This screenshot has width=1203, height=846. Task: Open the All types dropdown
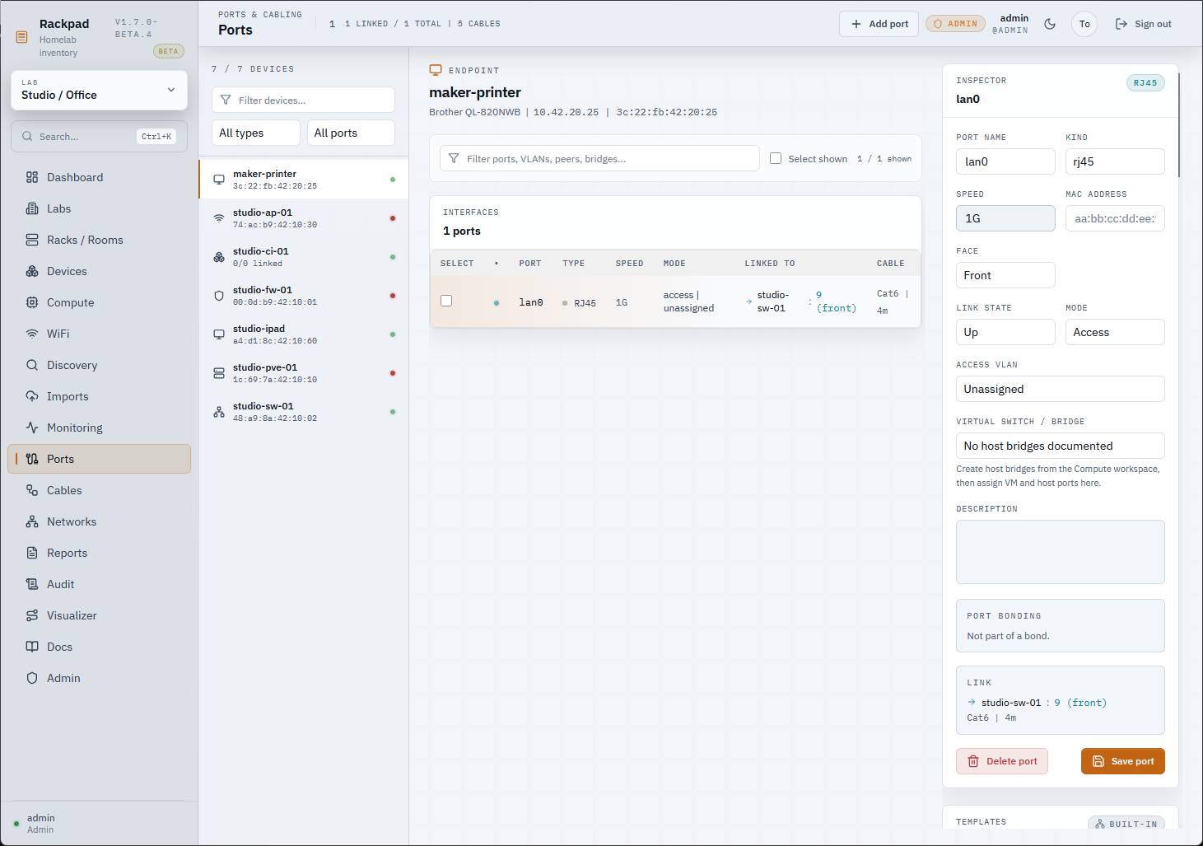coord(256,133)
